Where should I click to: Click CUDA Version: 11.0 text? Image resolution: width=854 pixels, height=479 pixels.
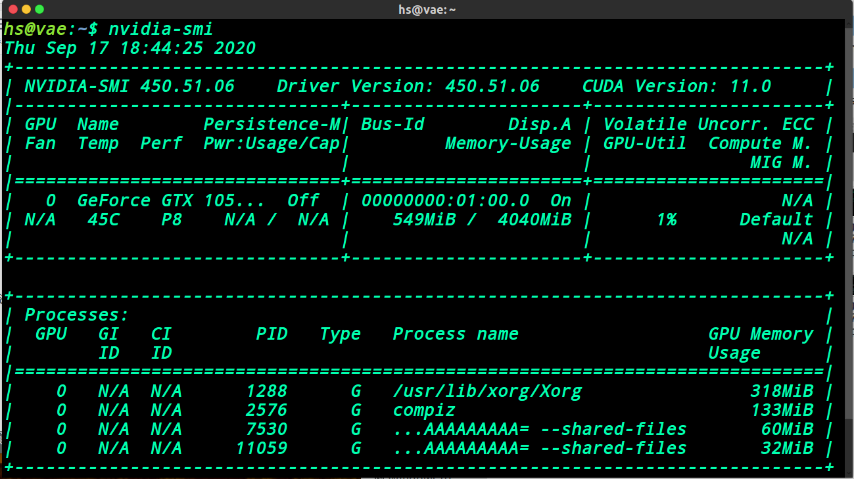point(676,86)
